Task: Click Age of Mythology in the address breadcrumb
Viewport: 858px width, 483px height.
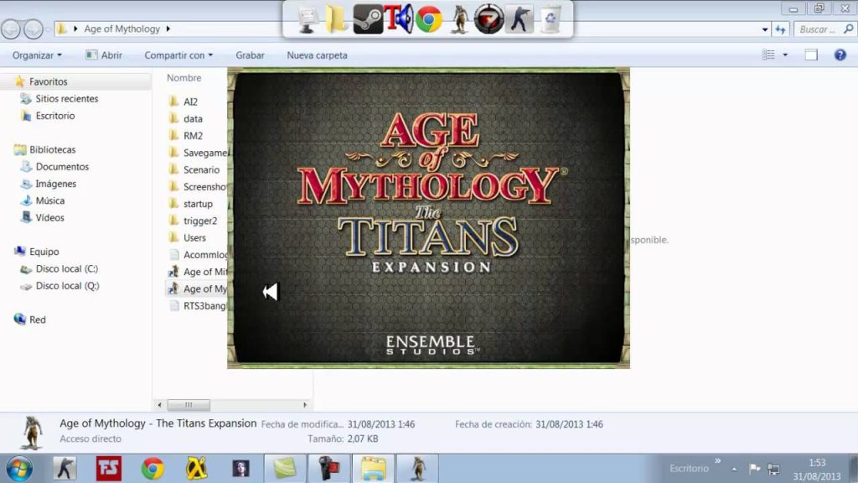Action: (x=123, y=28)
